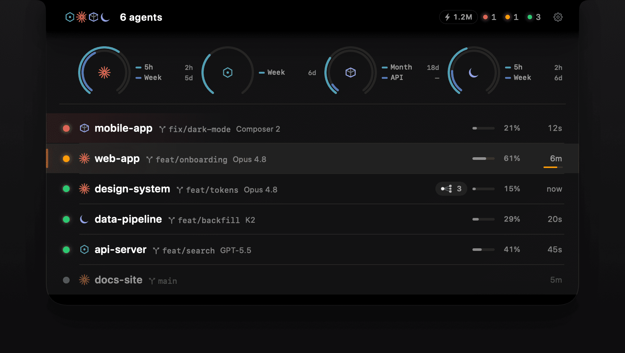Click the 'API' limit label

pos(397,77)
